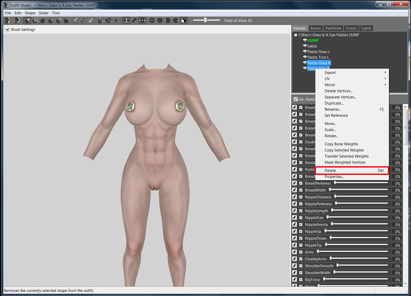Expand the Brush Settings panel chevron

pos(7,29)
